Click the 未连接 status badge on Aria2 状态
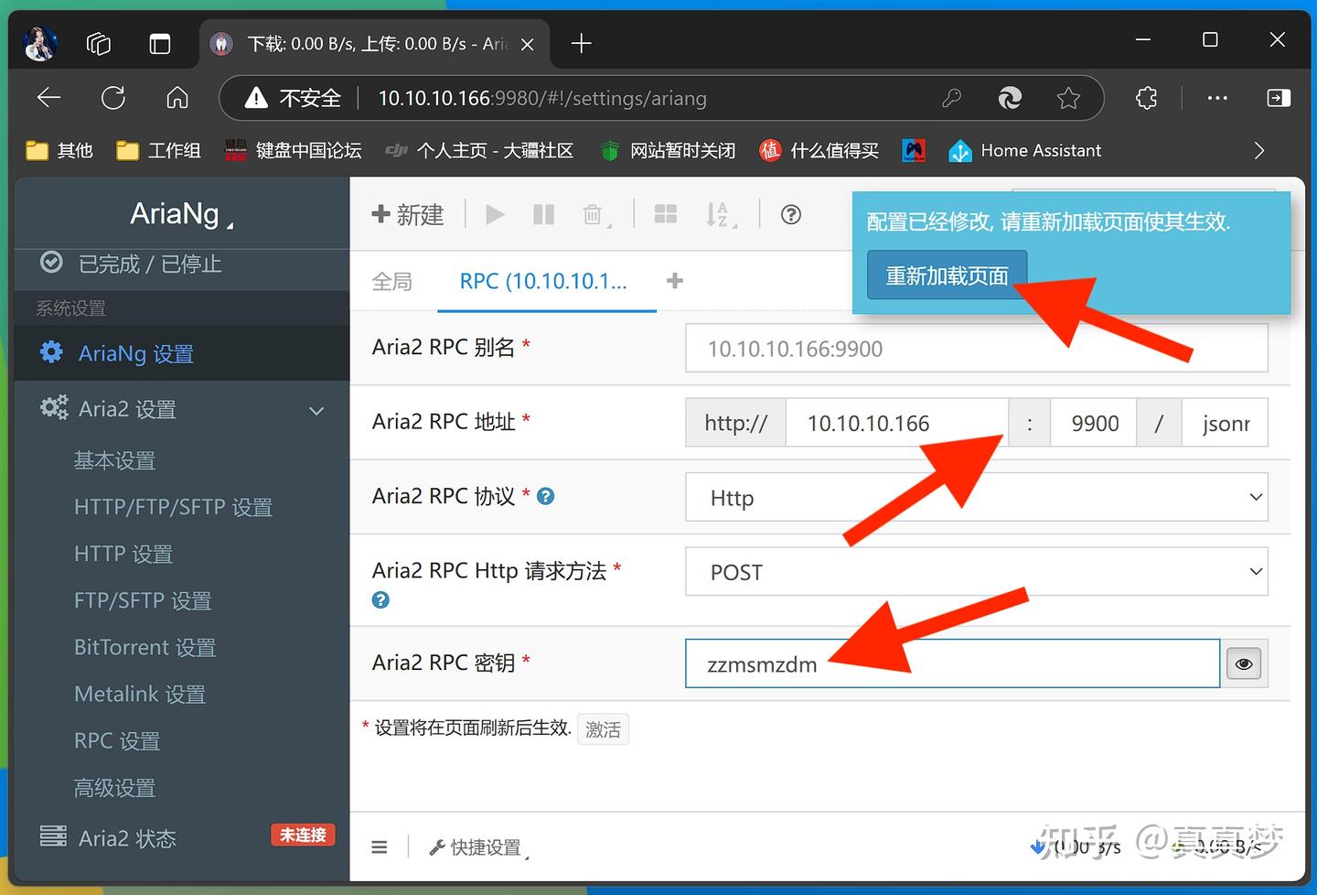This screenshot has height=895, width=1317. 303,835
